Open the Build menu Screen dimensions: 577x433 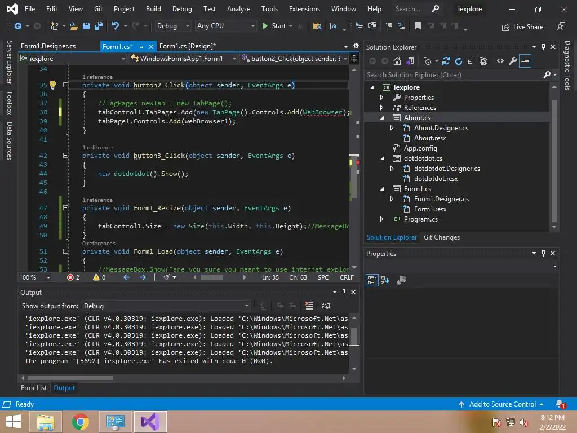point(153,9)
